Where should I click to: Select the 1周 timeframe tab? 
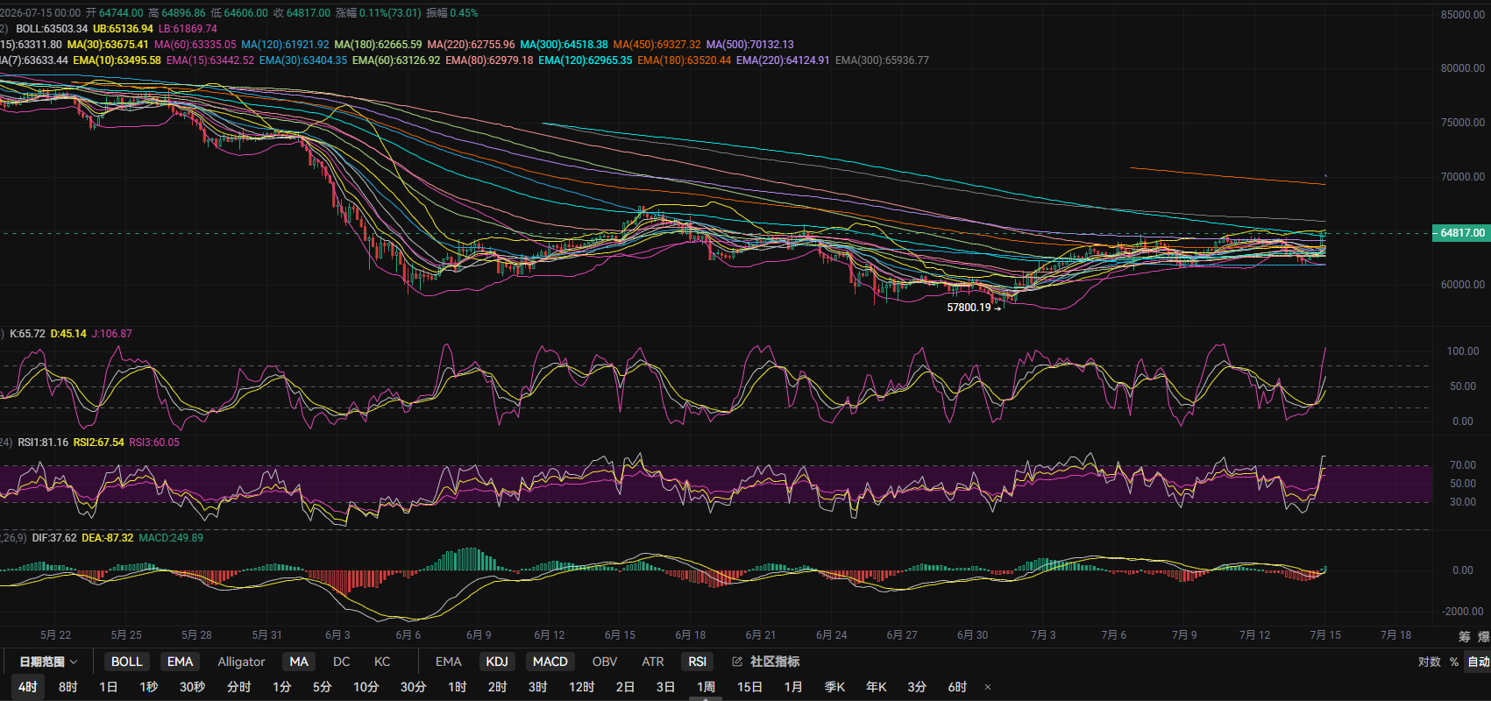point(706,687)
